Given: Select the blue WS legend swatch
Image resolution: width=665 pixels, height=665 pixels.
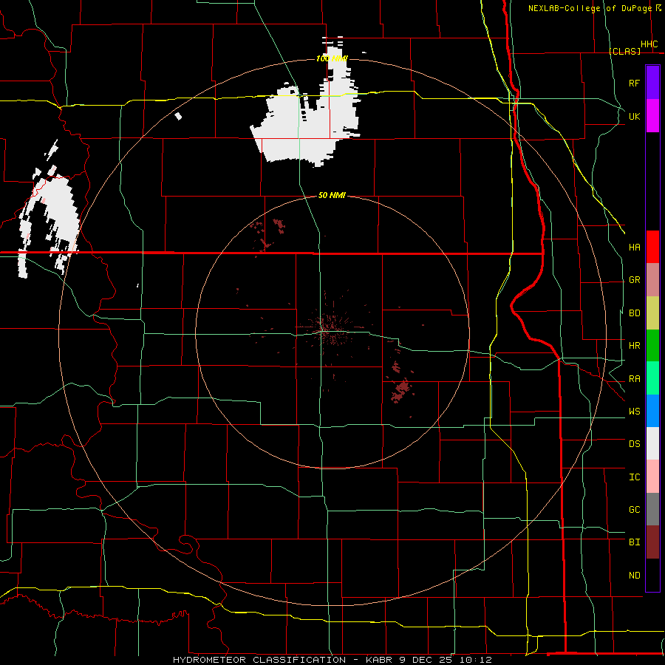Looking at the screenshot, I should 652,411.
